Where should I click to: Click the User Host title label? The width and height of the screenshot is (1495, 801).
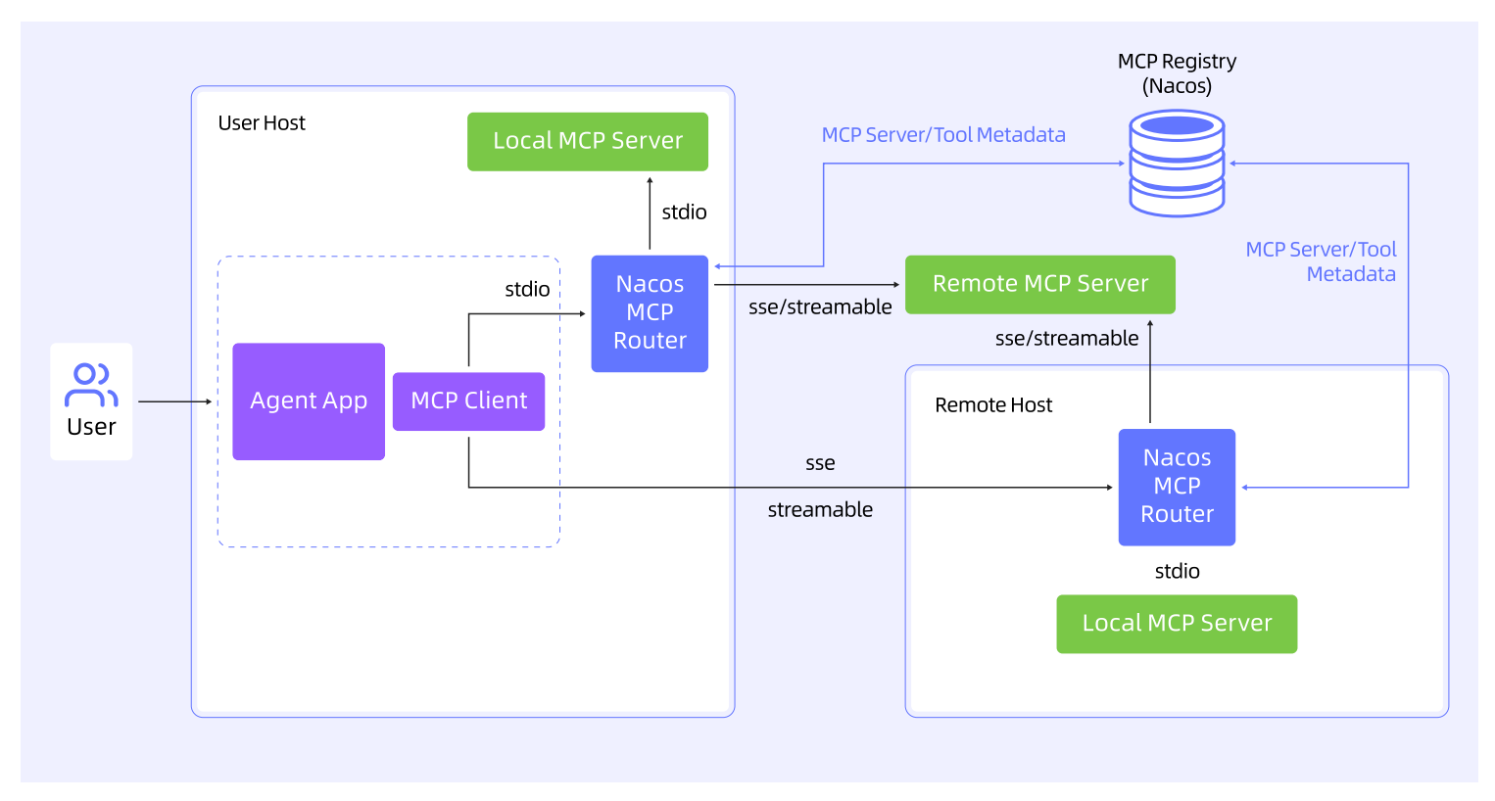pyautogui.click(x=262, y=123)
